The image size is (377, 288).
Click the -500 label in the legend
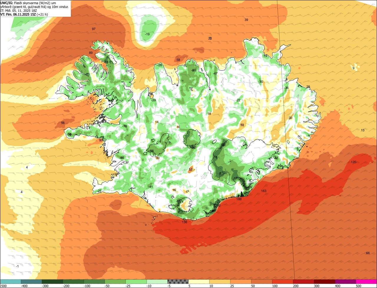coord(3,286)
